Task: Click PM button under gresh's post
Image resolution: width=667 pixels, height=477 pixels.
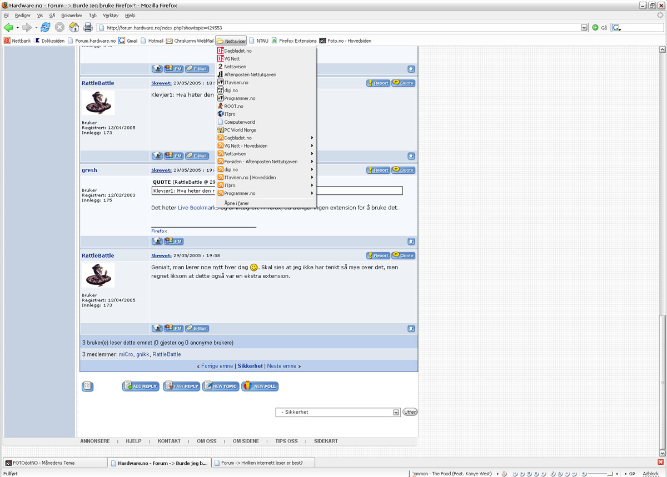Action: pos(173,241)
